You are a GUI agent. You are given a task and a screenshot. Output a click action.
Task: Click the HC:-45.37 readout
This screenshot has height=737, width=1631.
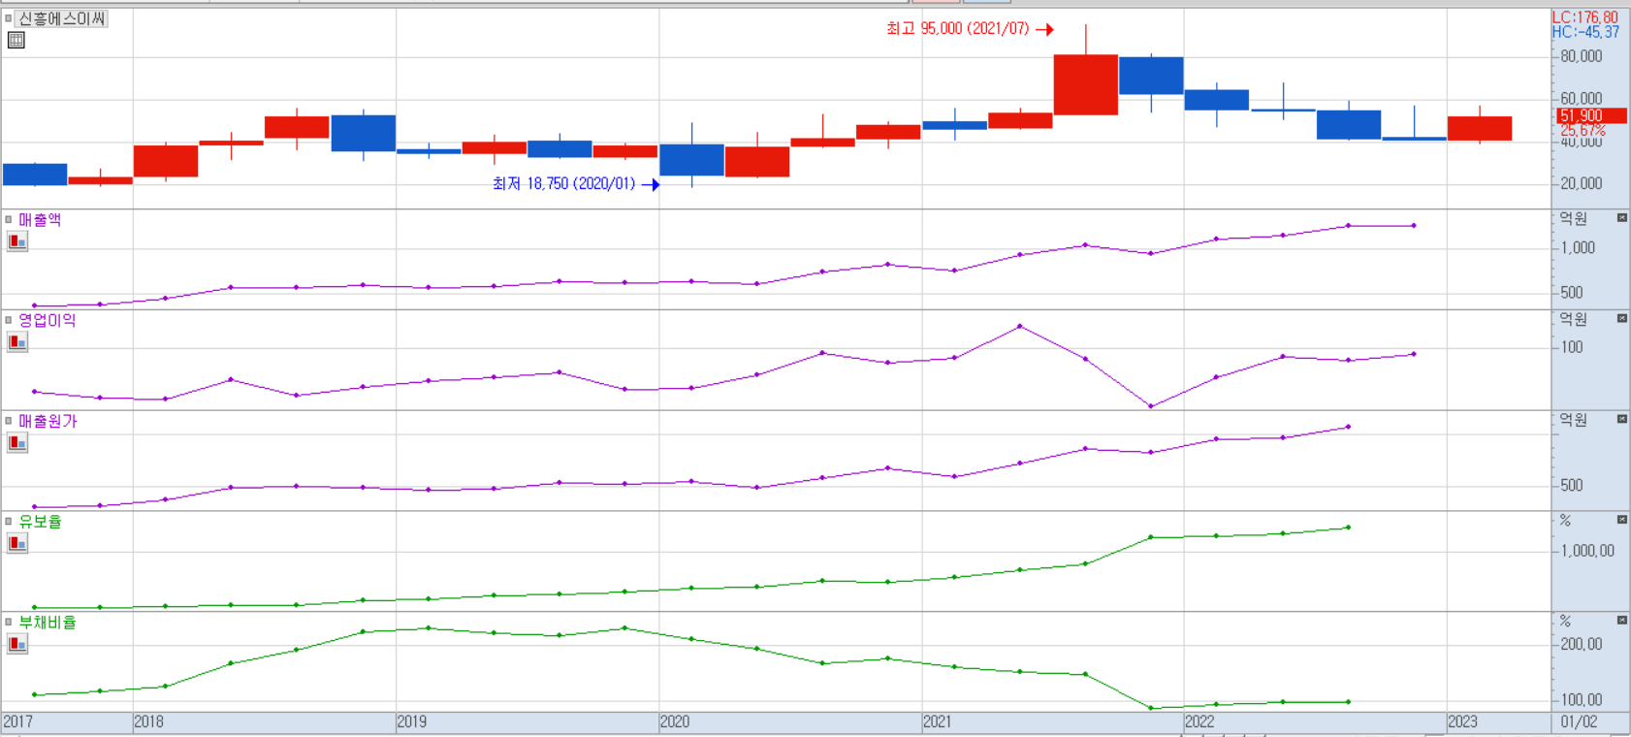coord(1585,32)
